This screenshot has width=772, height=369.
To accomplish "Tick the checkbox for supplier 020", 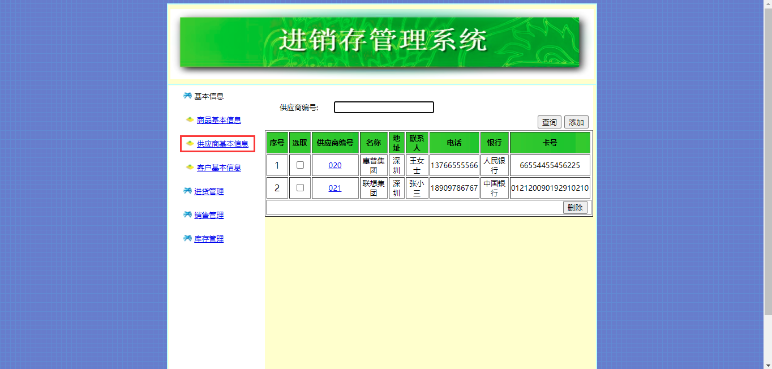I will [x=300, y=165].
